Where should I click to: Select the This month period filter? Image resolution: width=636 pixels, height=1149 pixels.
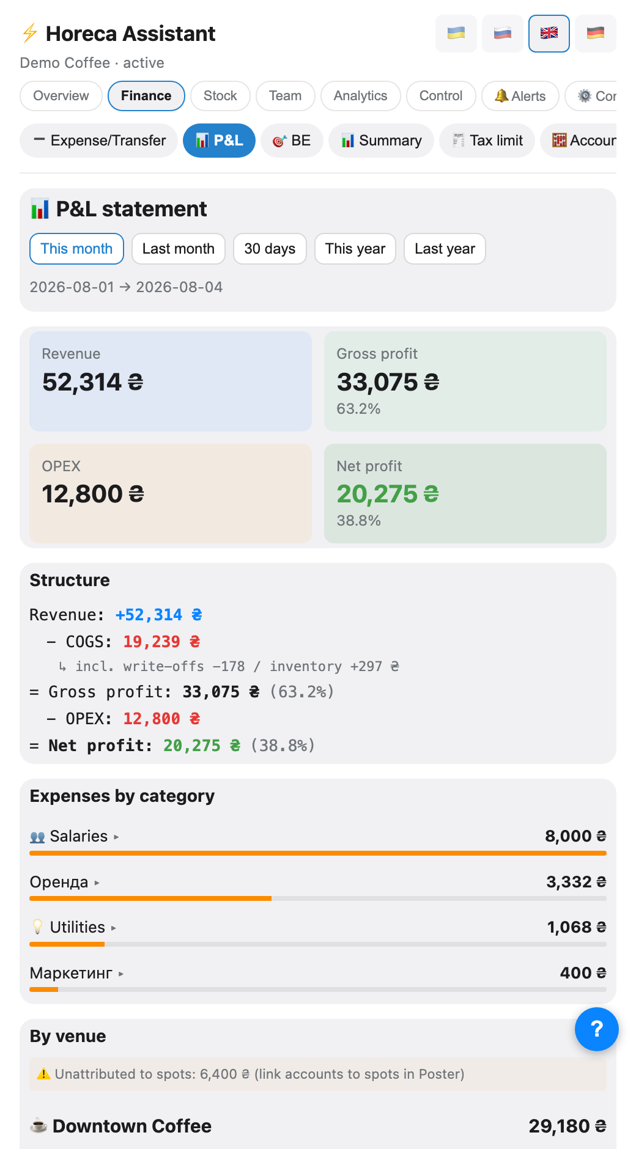point(76,249)
